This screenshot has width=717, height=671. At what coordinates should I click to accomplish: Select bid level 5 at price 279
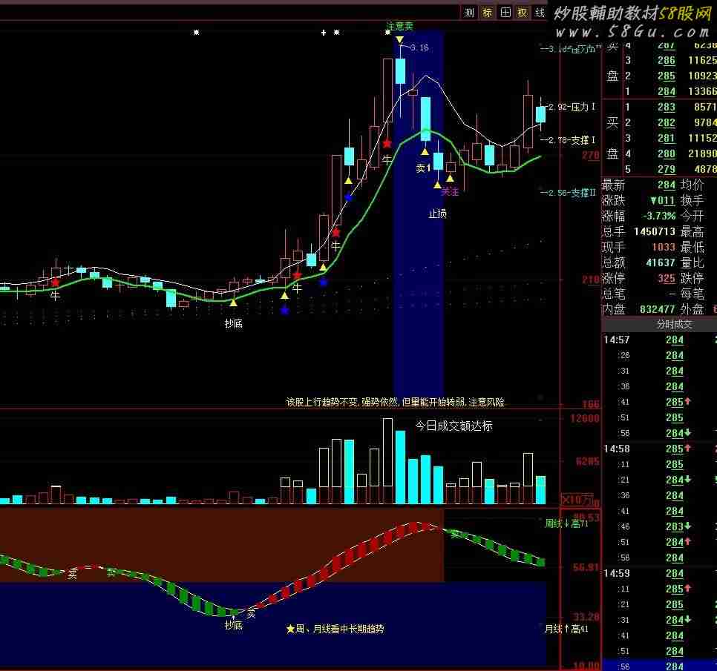click(x=670, y=169)
